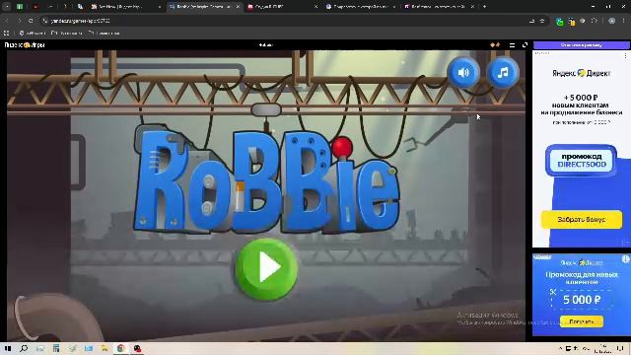Image resolution: width=631 pixels, height=355 pixels.
Task: Open the three-dot menu on the upper ad
Action: tap(625, 56)
